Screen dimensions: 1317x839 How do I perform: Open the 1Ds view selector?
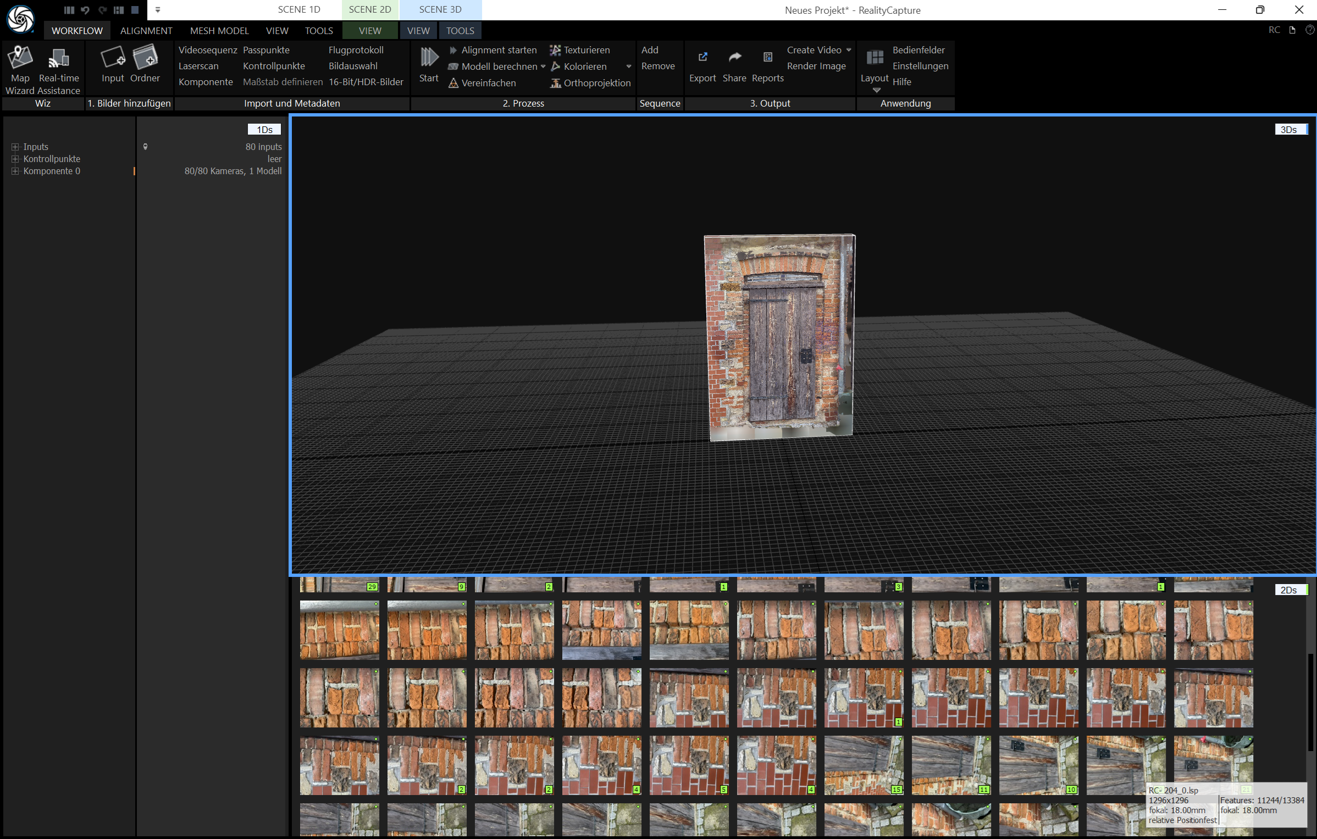pos(264,130)
